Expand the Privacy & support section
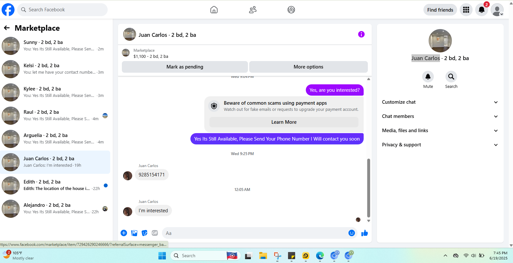The image size is (513, 263). pyautogui.click(x=440, y=145)
